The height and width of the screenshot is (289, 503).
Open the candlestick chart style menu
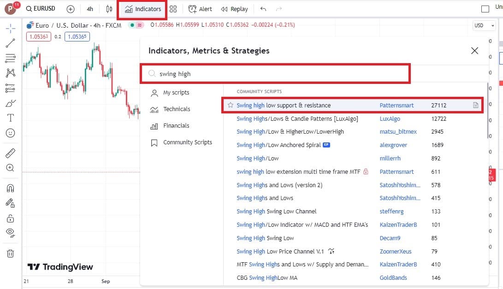pos(109,9)
